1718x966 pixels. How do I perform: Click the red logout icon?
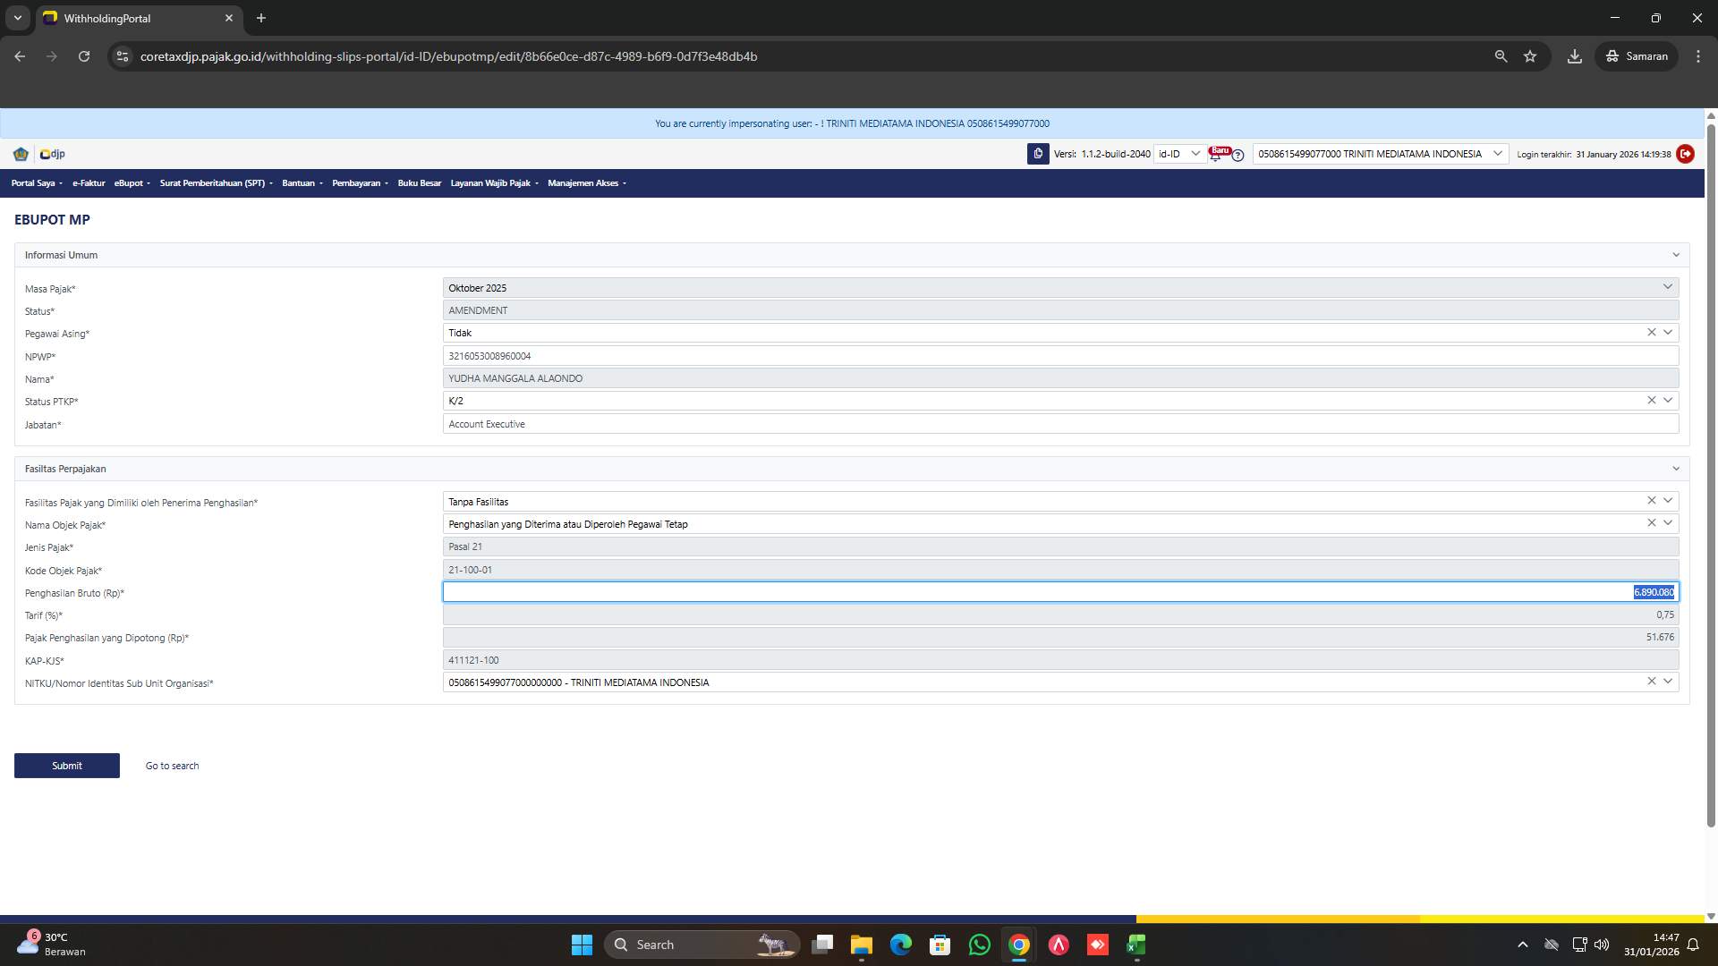pyautogui.click(x=1686, y=154)
